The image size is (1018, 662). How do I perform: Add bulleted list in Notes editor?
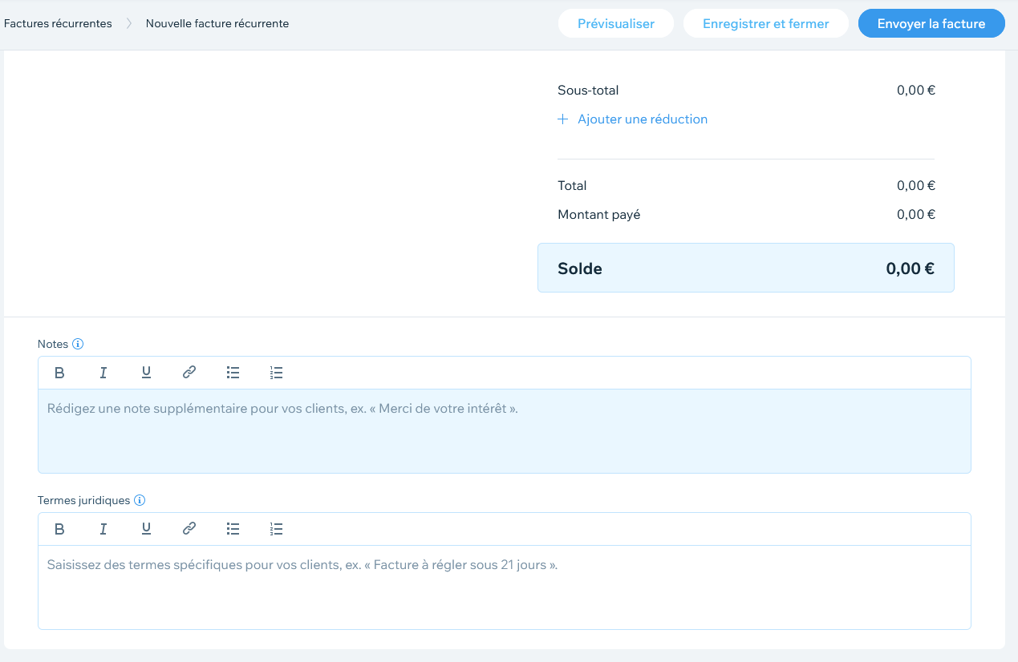click(x=233, y=373)
